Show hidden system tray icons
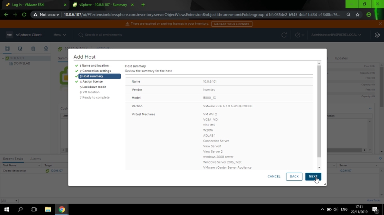 tap(322, 209)
